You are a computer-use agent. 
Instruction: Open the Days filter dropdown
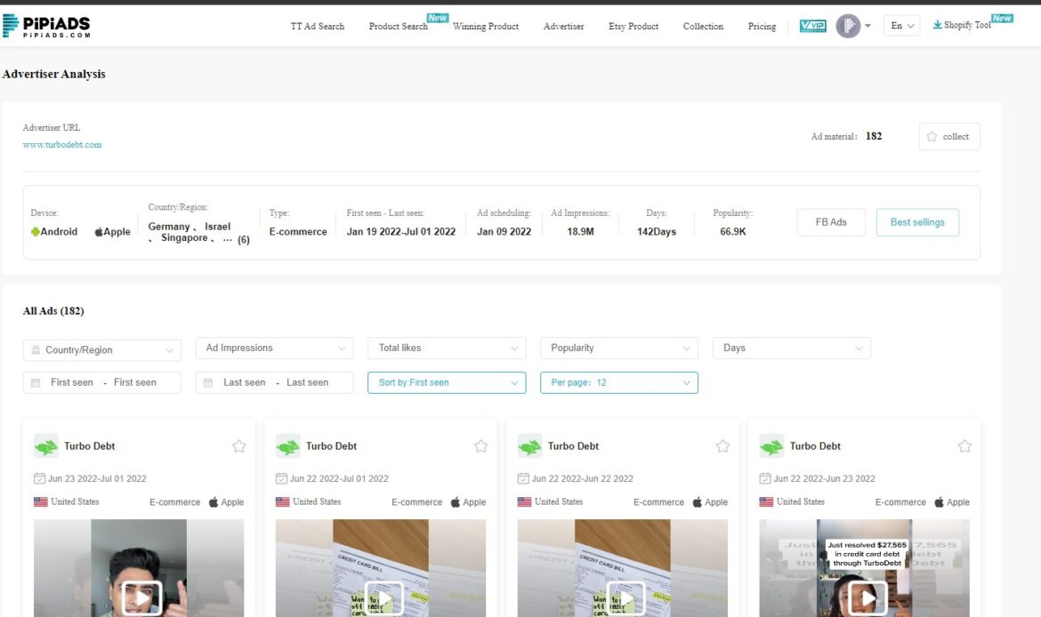[791, 349]
